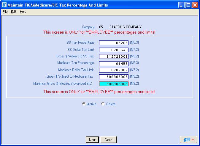The image size is (200, 146).
Task: Focus the Gross $ Subject to SS Tax field
Action: tap(114, 56)
